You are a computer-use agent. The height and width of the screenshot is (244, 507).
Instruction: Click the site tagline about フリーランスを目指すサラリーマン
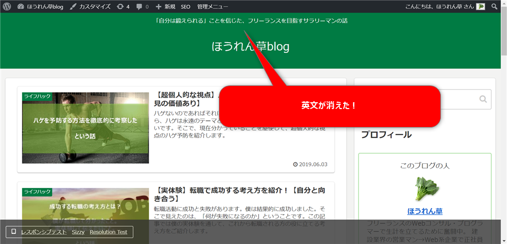point(251,21)
